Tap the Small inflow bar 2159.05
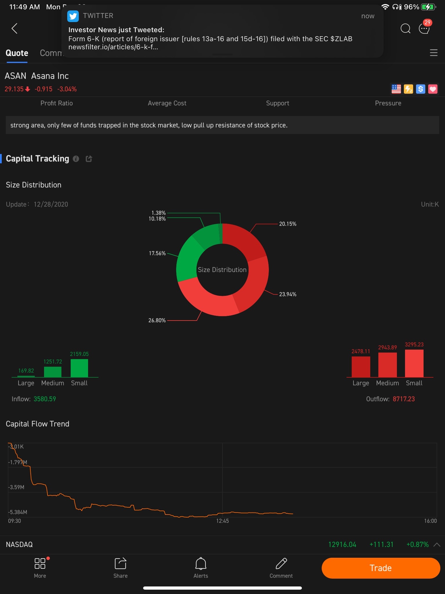This screenshot has height=594, width=445. click(x=79, y=368)
